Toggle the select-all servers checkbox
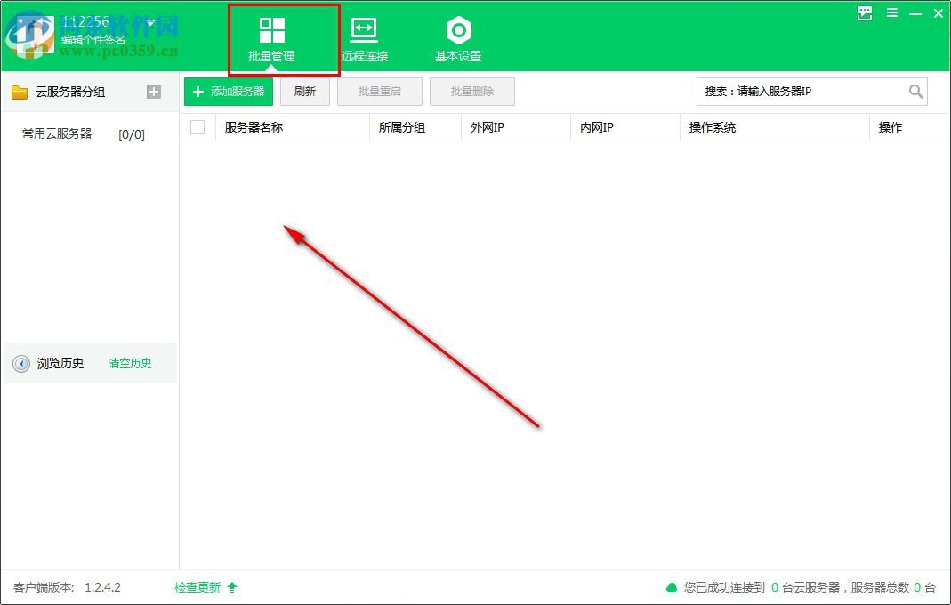 (197, 127)
